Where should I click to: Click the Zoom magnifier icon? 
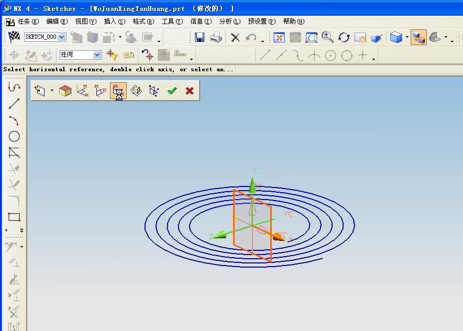[328, 37]
